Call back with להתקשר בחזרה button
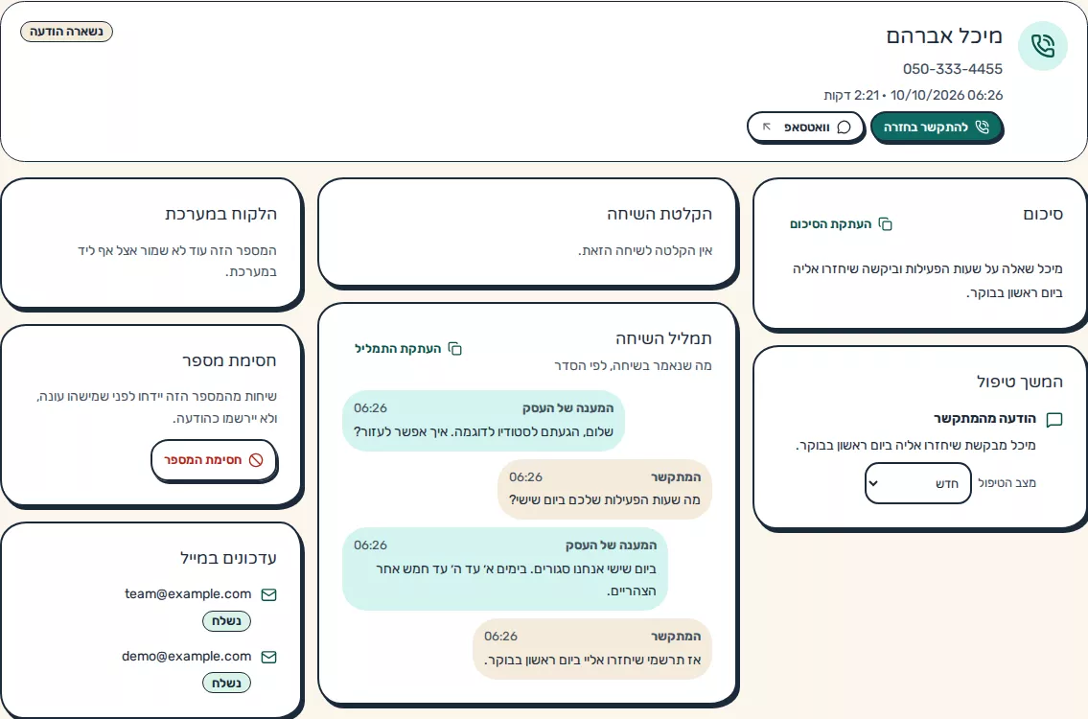Image resolution: width=1088 pixels, height=719 pixels. point(936,127)
